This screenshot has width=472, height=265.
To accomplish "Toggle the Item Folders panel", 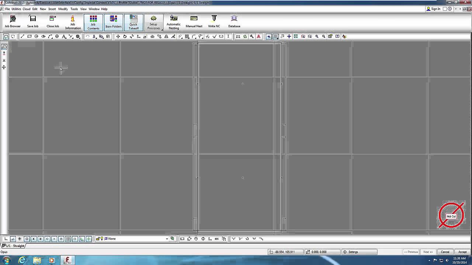I will (114, 22).
